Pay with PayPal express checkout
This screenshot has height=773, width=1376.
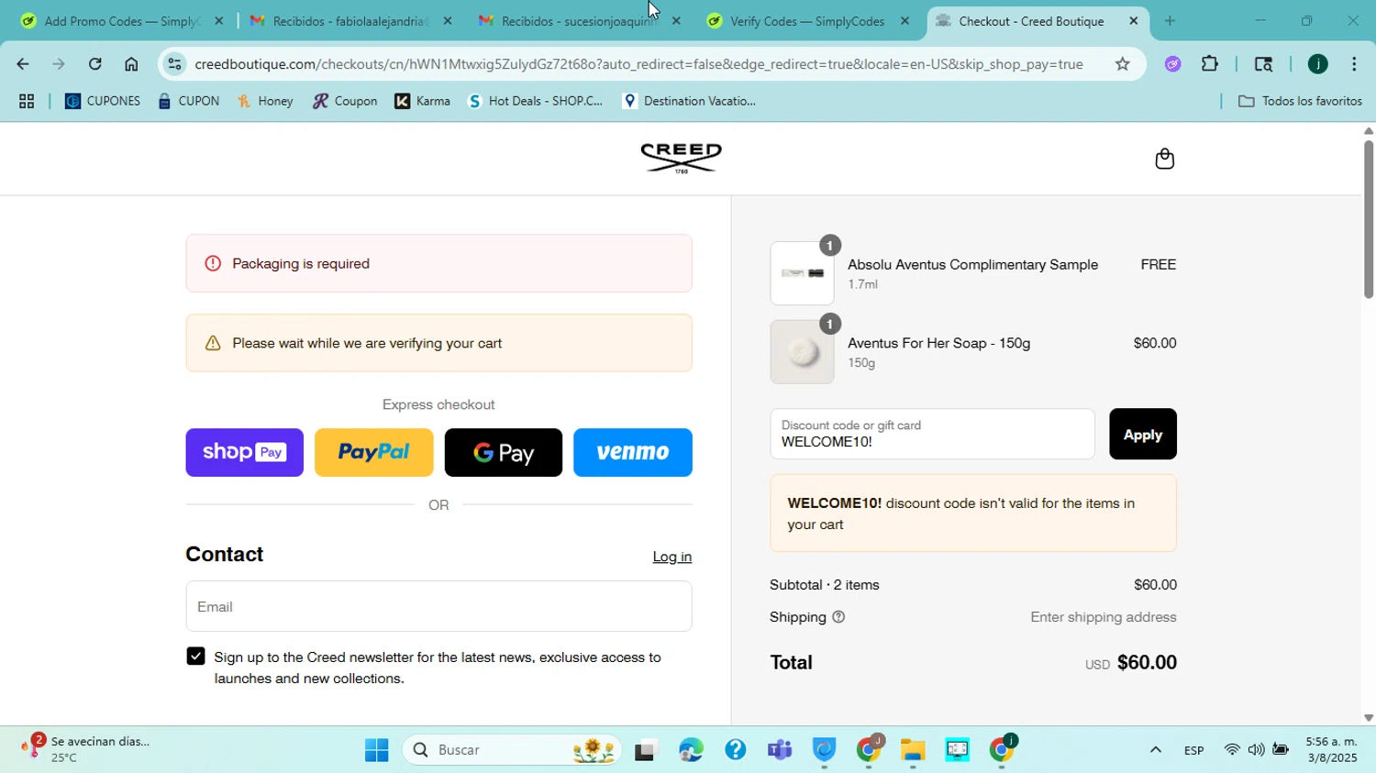[373, 452]
